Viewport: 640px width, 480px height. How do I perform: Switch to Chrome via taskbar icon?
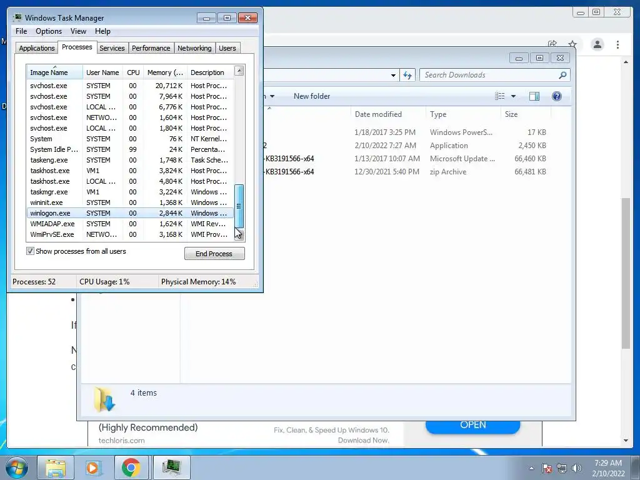coord(131,467)
